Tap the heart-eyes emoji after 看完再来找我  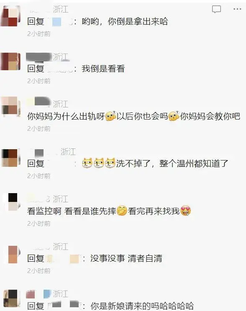pos(186,211)
